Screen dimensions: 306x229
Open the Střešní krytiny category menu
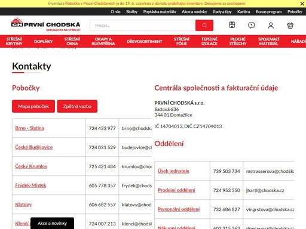14,41
